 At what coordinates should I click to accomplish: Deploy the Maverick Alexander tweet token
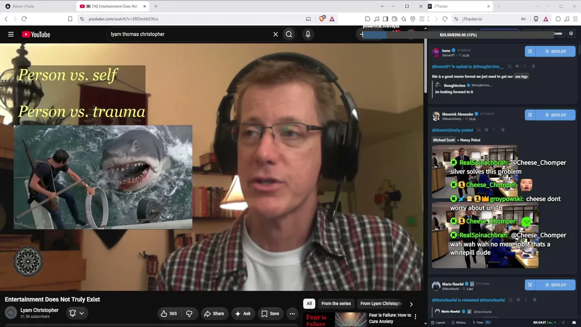click(555, 115)
